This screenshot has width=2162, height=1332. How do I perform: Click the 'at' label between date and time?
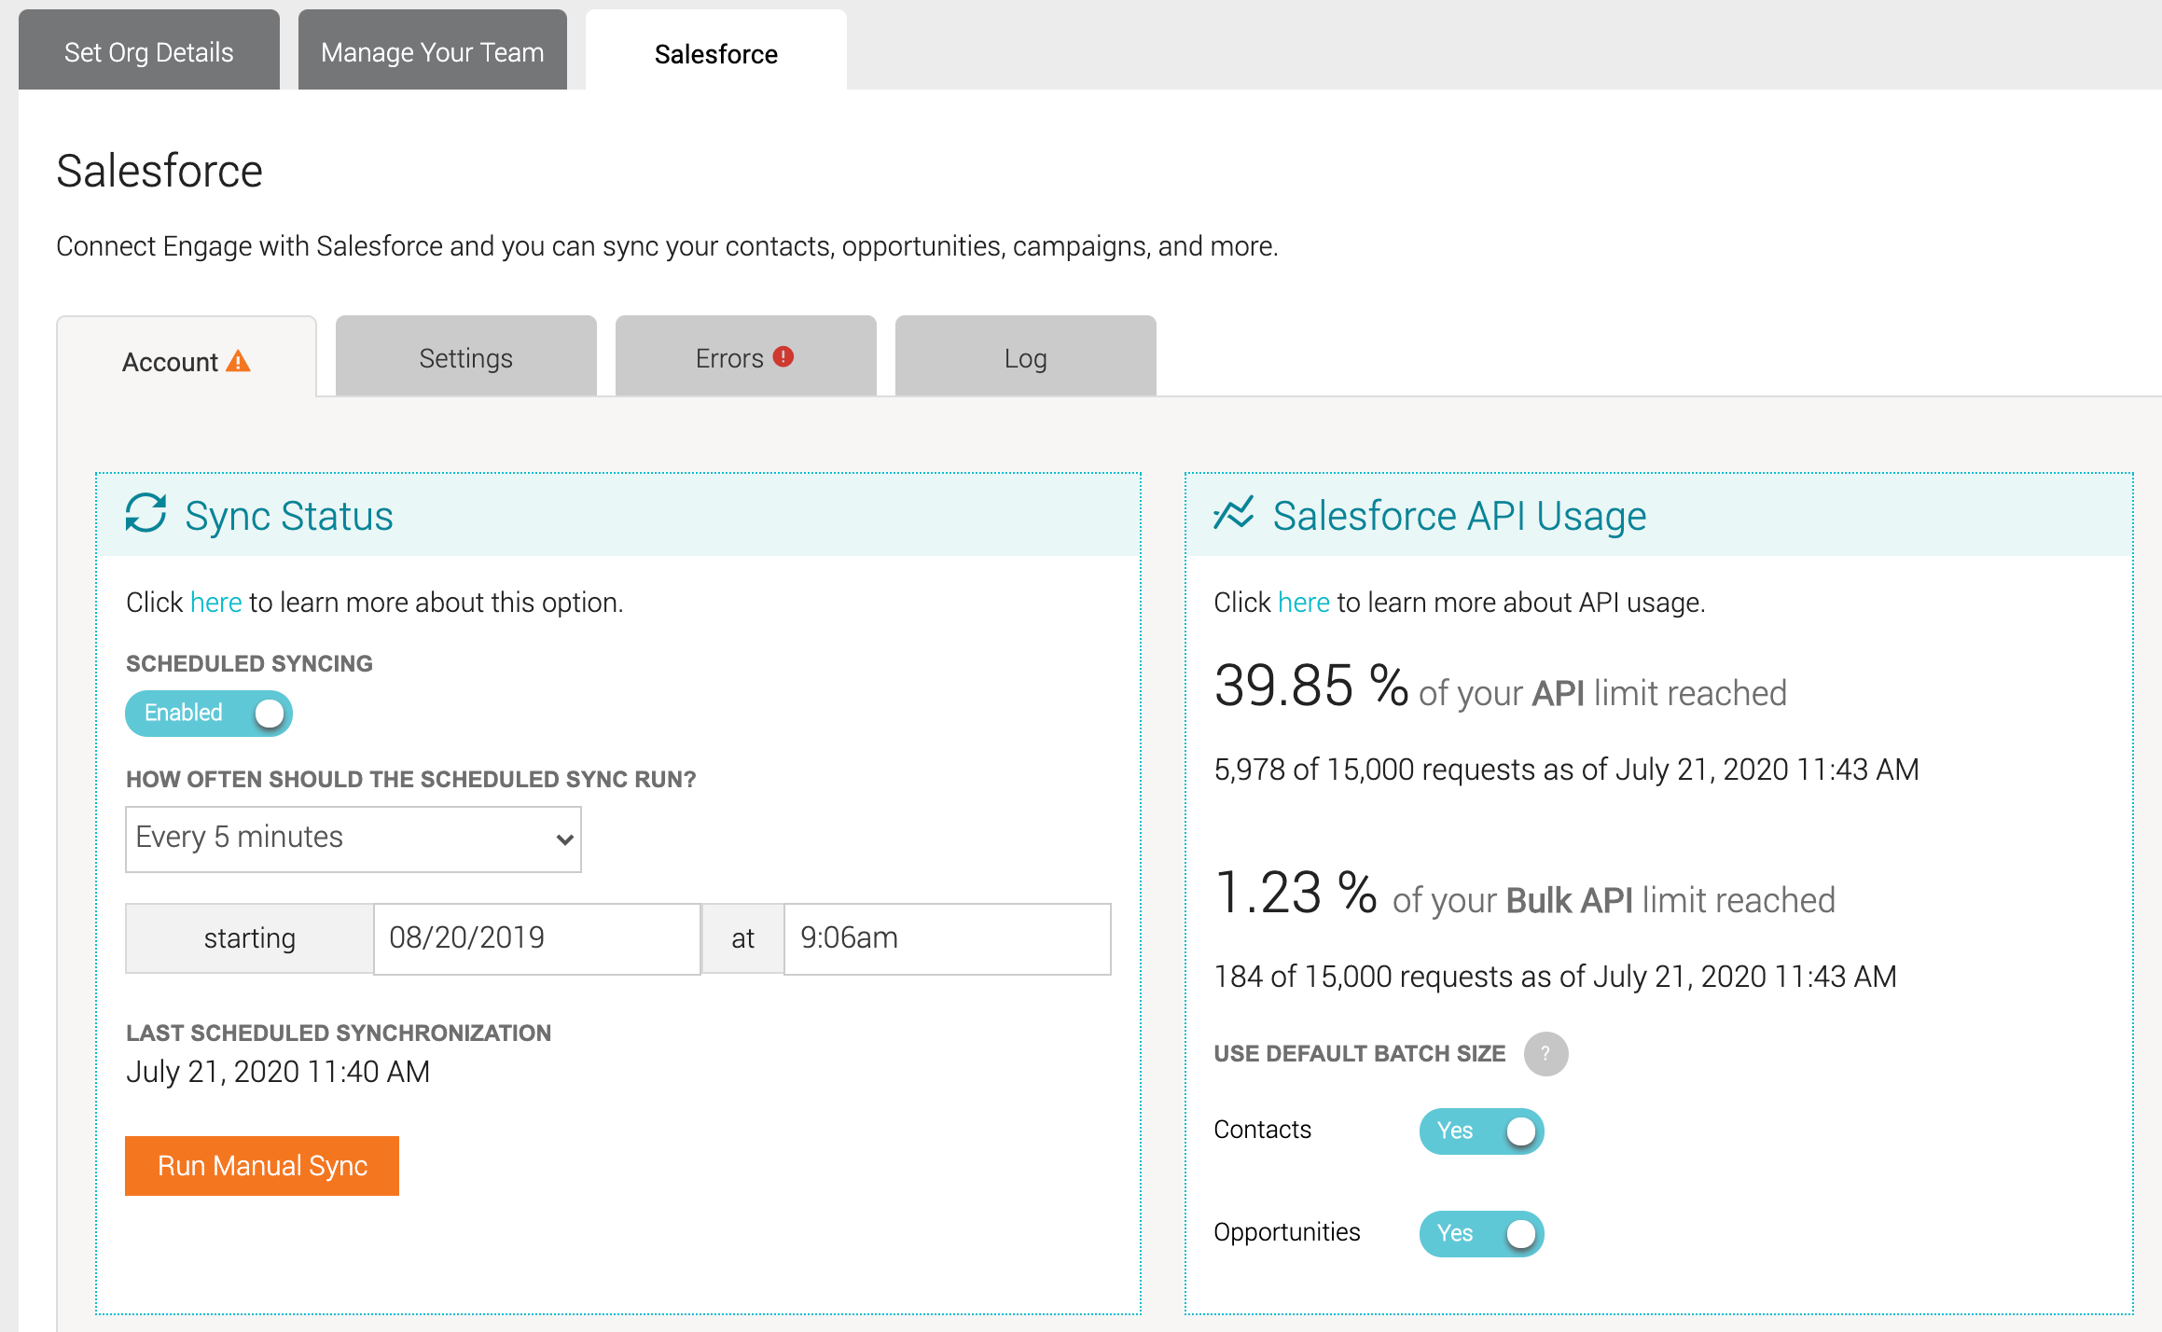[x=742, y=938]
